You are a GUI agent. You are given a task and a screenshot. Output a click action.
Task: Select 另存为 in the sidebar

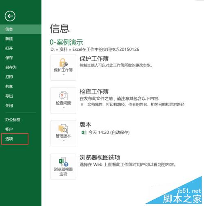click(x=11, y=67)
